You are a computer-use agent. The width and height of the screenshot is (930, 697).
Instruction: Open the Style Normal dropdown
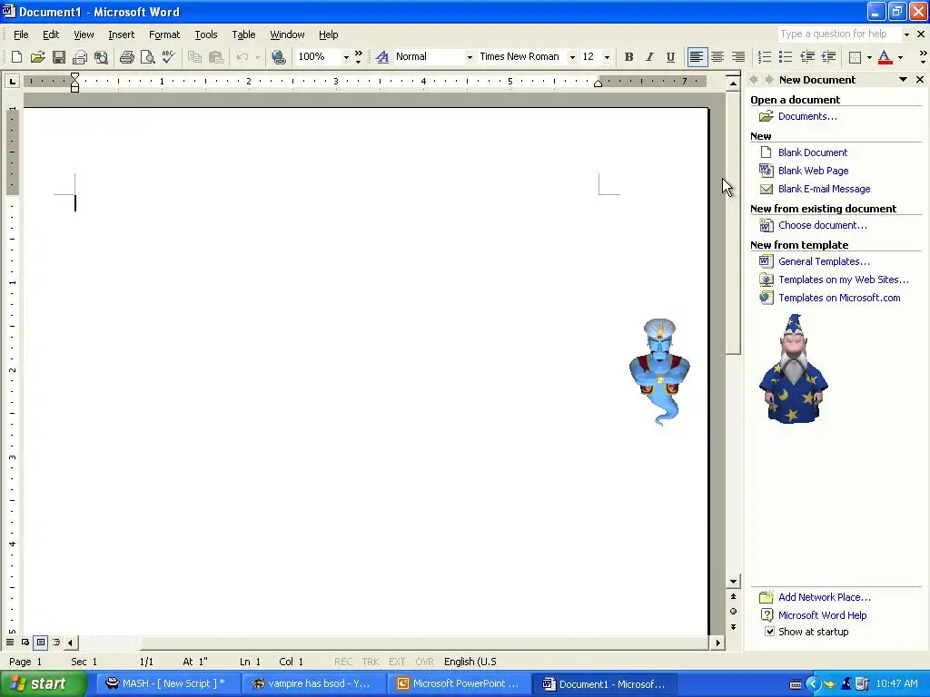[x=470, y=57]
